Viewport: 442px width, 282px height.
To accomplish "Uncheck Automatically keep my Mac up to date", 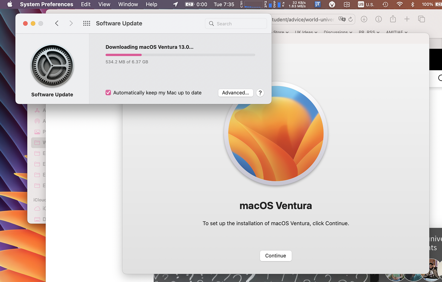I will tap(108, 93).
